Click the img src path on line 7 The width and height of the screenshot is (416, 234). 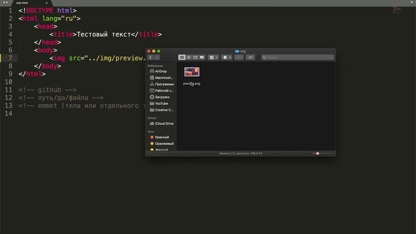click(117, 58)
